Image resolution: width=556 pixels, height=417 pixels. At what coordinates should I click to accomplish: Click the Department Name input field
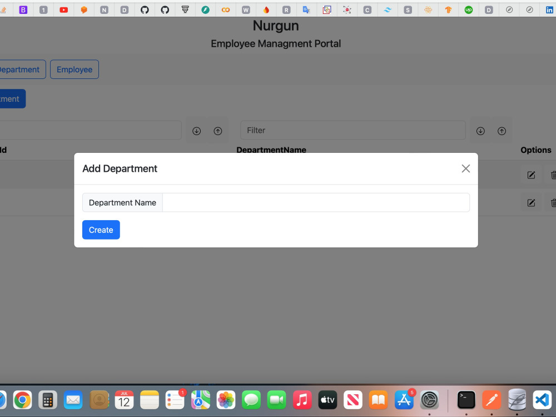coord(316,202)
